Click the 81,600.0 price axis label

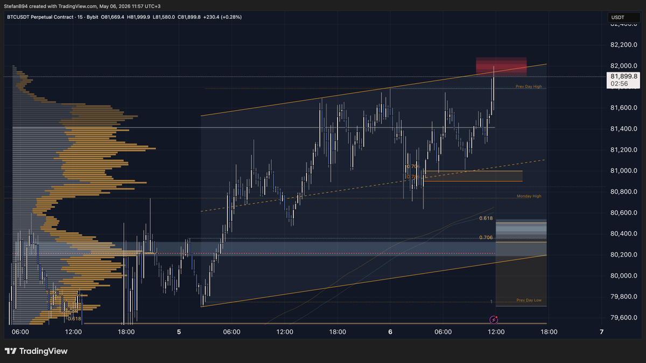(x=624, y=108)
